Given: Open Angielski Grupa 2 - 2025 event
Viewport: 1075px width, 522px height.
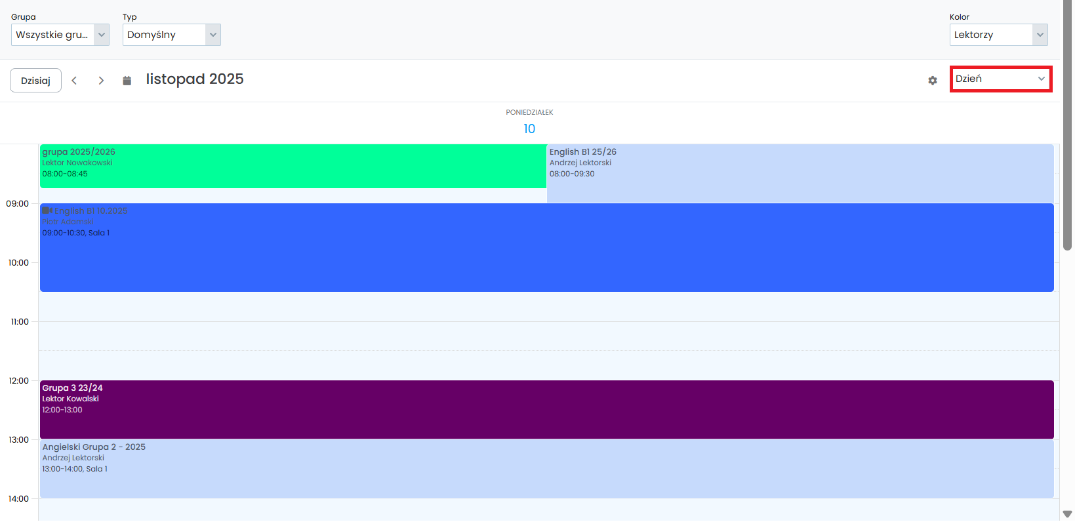Looking at the screenshot, I should pyautogui.click(x=546, y=469).
